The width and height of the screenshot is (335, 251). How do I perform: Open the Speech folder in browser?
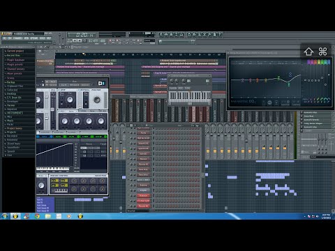tap(10, 151)
